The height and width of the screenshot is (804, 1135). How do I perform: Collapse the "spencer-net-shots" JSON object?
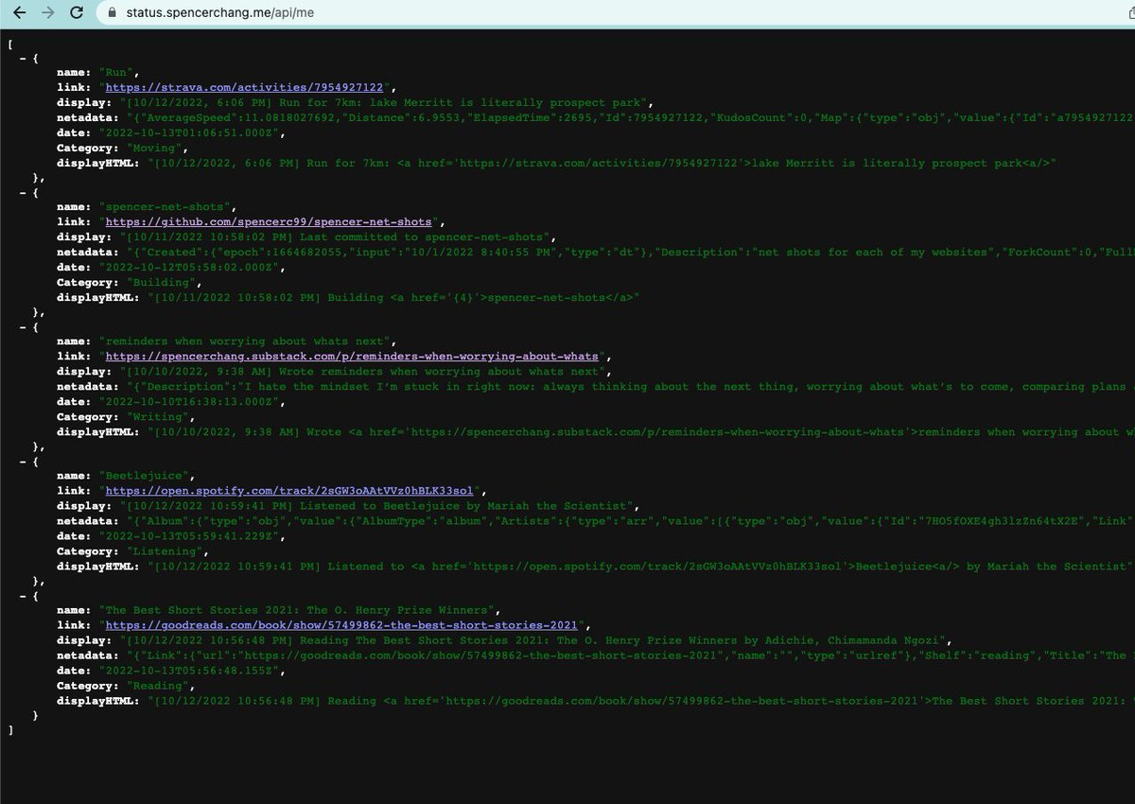pyautogui.click(x=23, y=191)
